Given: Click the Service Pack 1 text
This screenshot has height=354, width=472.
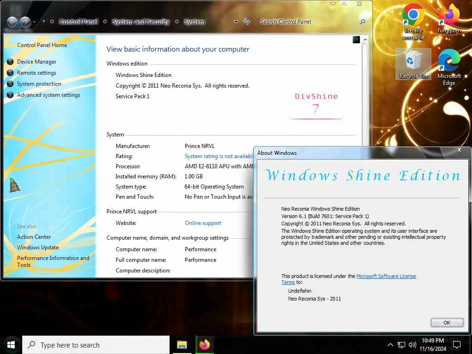Looking at the screenshot, I should tap(132, 96).
